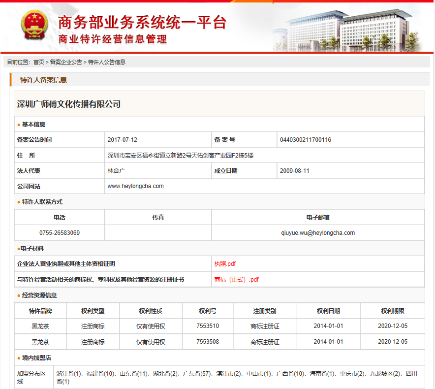Click franchise distribution text 浙江省(1)，福建省(10)

86,374
